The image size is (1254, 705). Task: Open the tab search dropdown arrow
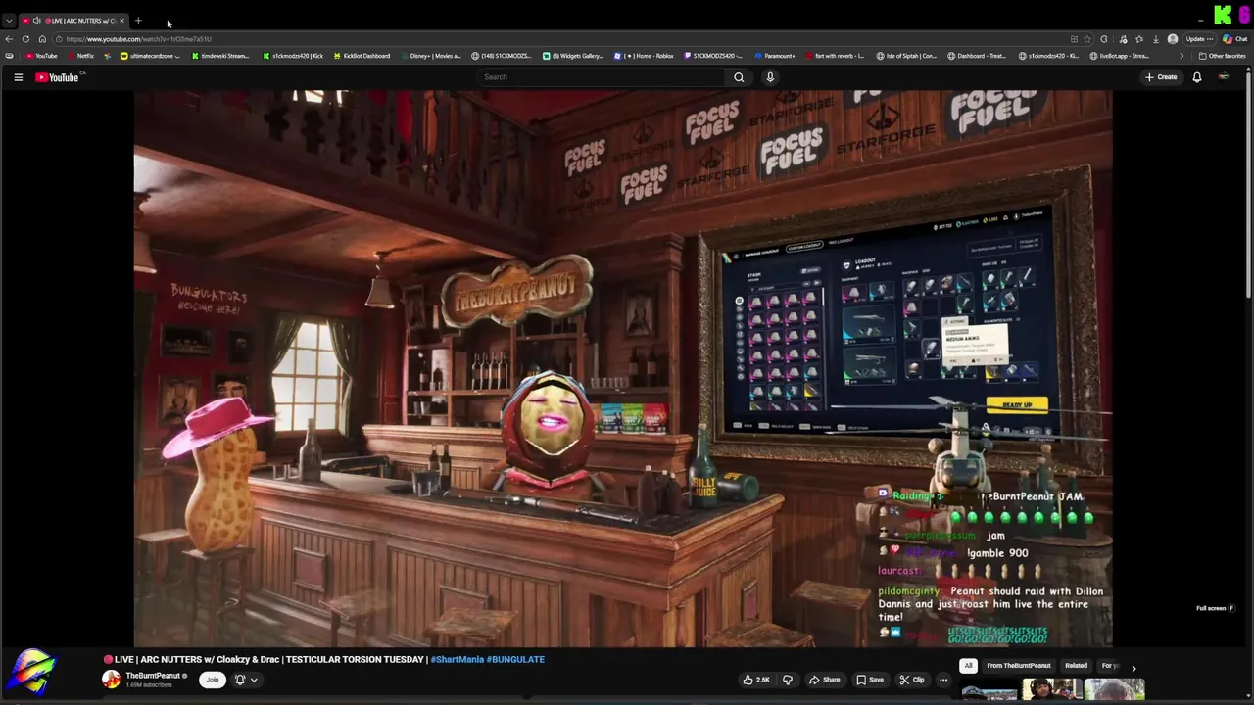coord(9,21)
